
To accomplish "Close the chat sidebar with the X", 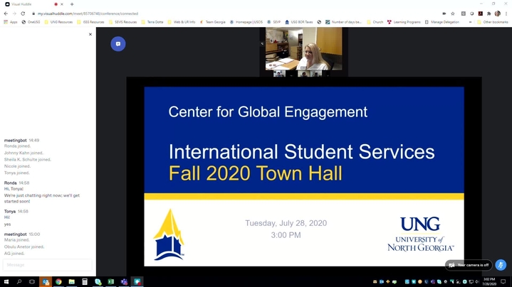I will pyautogui.click(x=90, y=34).
